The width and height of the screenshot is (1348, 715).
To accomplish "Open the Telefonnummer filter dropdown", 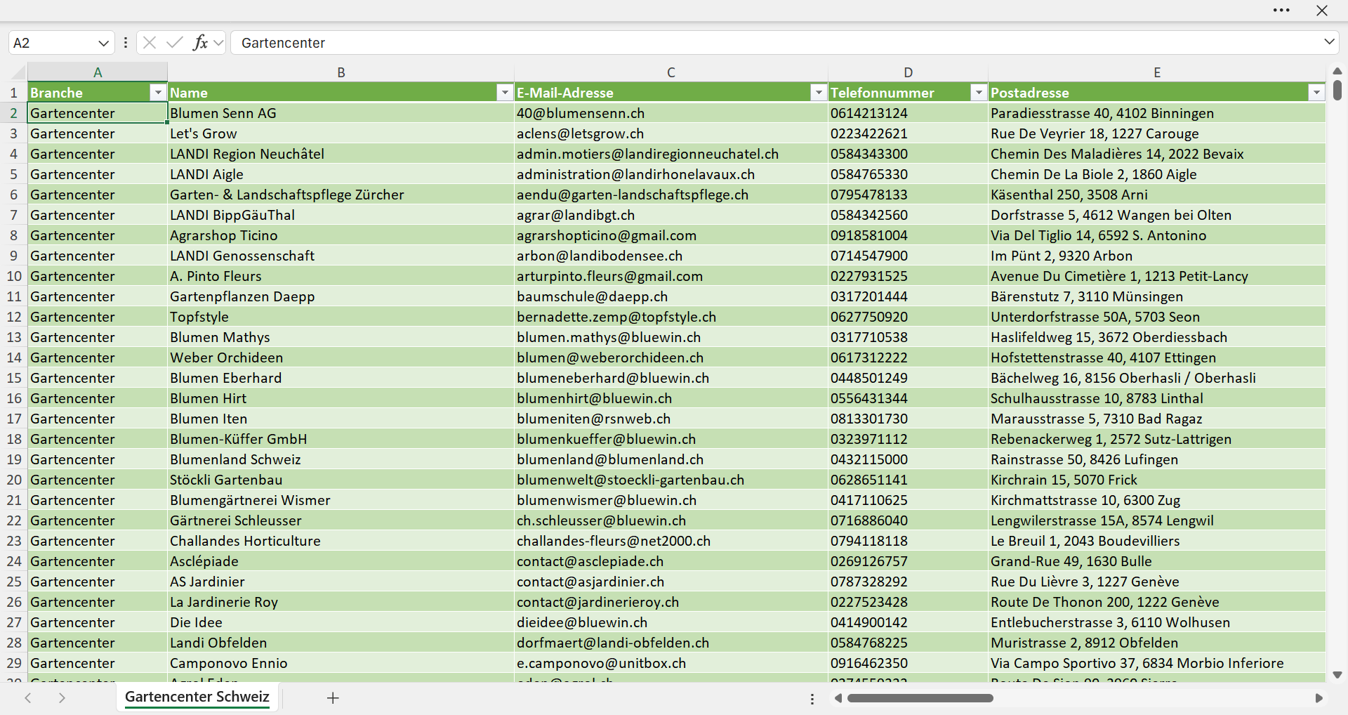I will (x=979, y=93).
